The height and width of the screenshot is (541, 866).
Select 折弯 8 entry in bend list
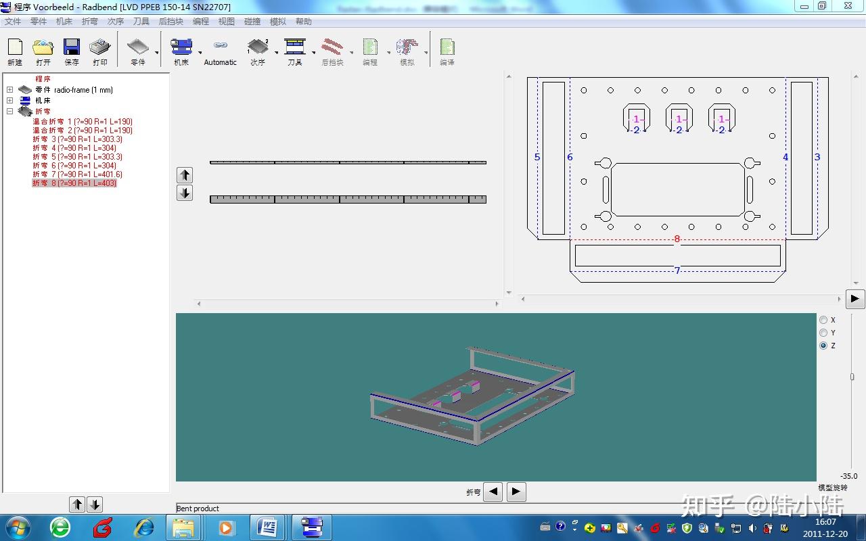(74, 183)
